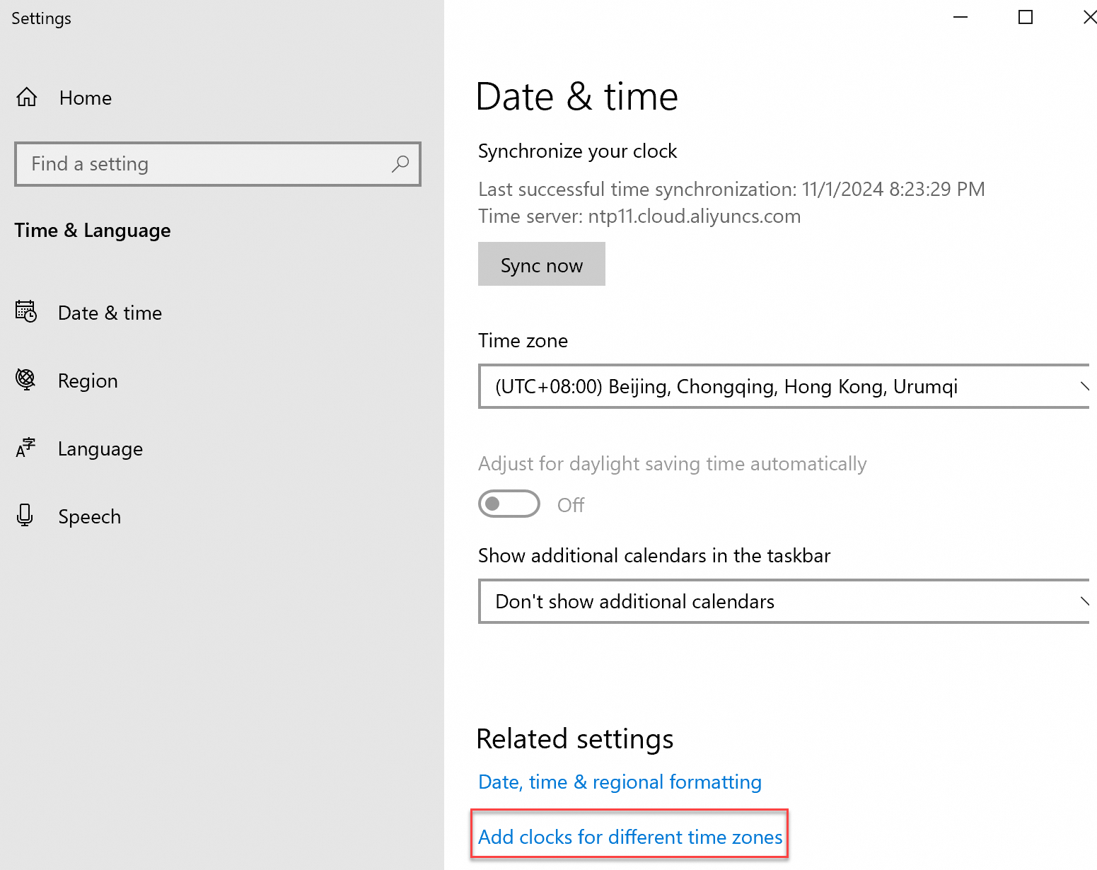
Task: Close the Settings window
Action: coord(1089,17)
